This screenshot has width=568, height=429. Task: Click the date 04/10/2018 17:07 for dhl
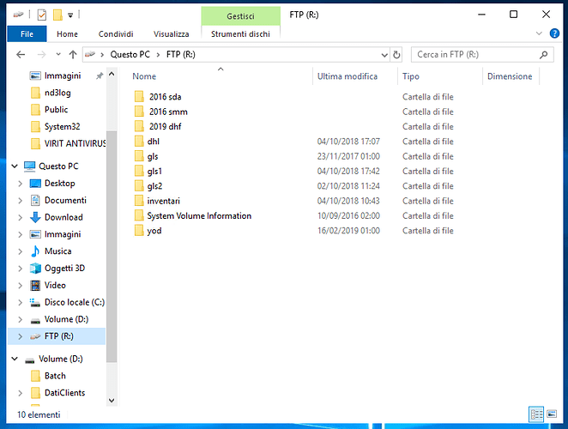click(348, 142)
